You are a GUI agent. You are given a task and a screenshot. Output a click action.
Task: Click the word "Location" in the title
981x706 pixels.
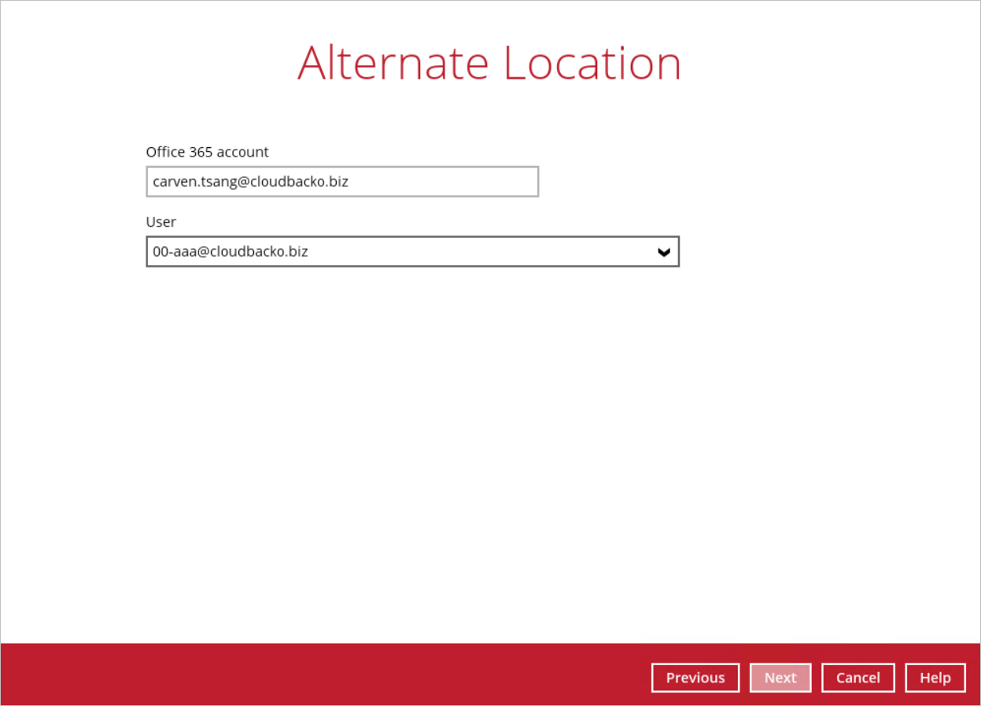coord(592,63)
